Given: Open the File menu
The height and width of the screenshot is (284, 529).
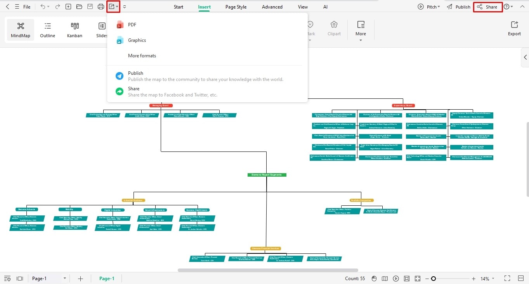Looking at the screenshot, I should (27, 7).
